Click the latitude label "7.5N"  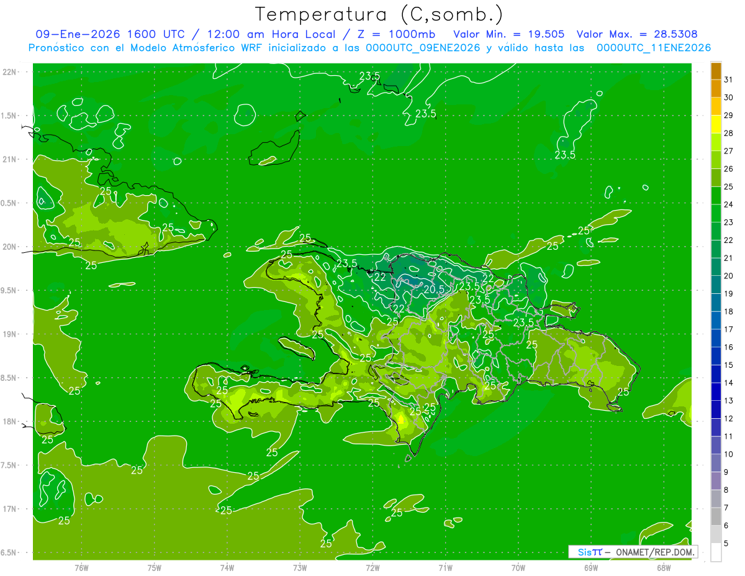(9, 465)
